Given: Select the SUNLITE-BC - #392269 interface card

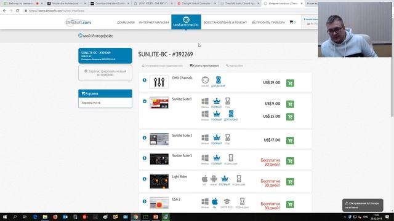Looking at the screenshot, I should pos(105,56).
